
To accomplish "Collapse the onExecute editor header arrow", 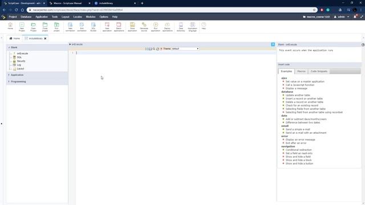I will click(x=70, y=44).
